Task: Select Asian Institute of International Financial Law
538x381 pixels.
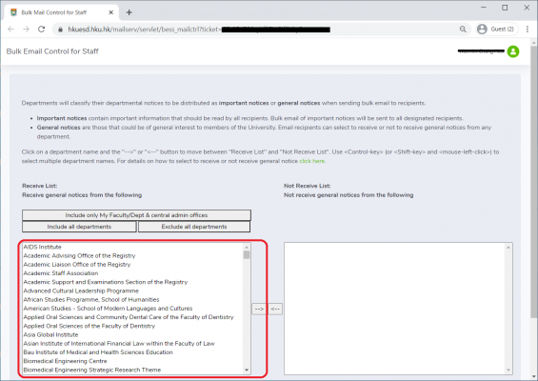Action: (x=132, y=344)
